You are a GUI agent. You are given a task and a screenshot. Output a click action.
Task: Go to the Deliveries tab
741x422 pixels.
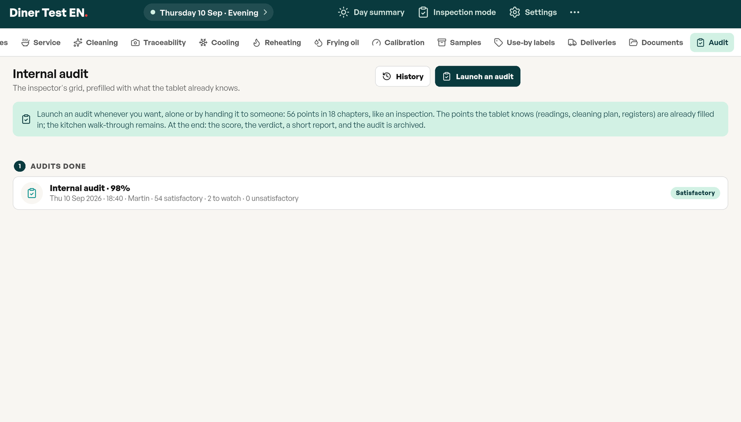point(592,43)
